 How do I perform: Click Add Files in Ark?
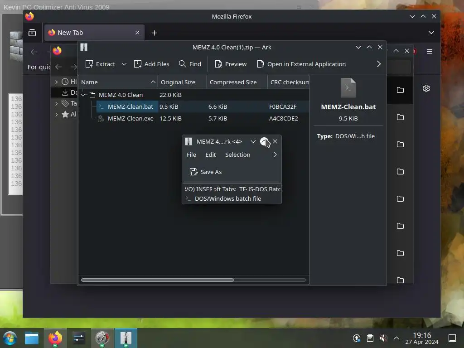click(x=151, y=64)
